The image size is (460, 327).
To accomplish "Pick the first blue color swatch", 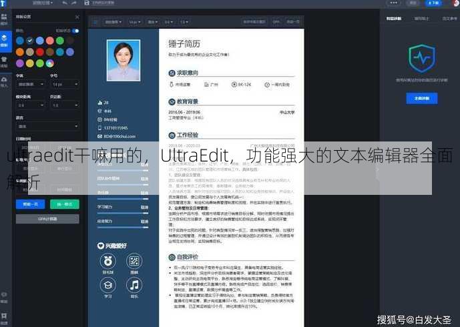I will point(20,41).
